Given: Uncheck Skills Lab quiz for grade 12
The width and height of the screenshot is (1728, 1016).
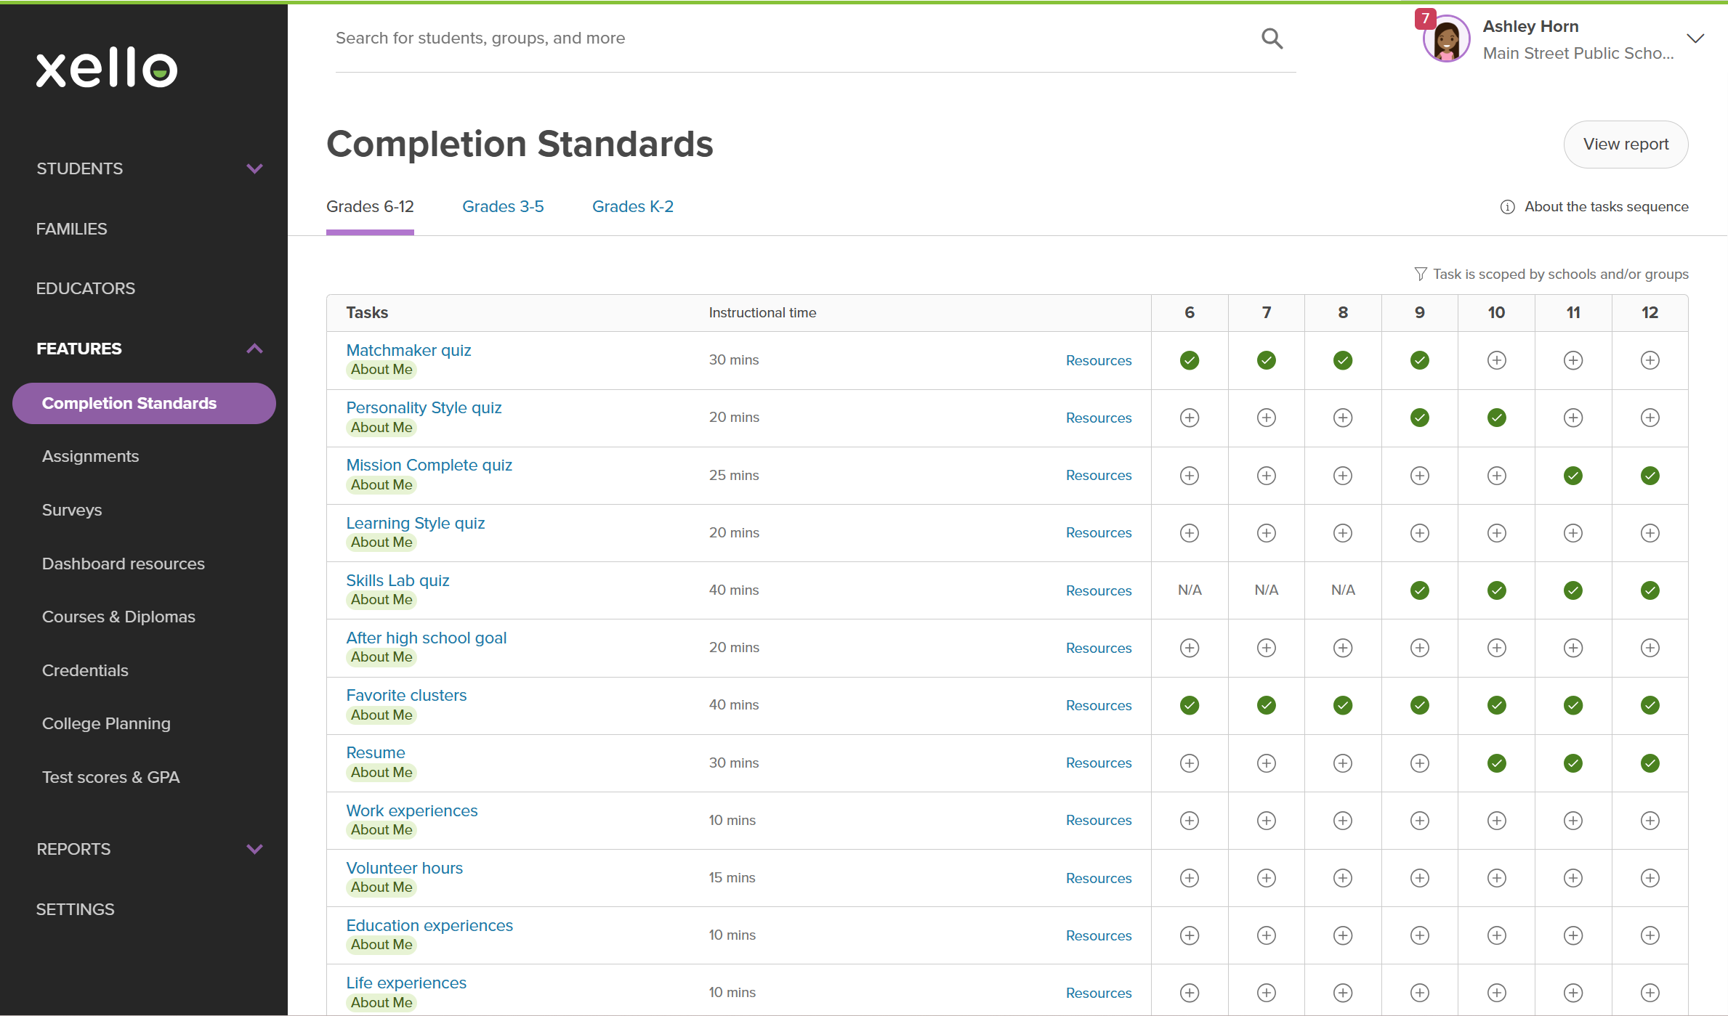Looking at the screenshot, I should tap(1650, 590).
